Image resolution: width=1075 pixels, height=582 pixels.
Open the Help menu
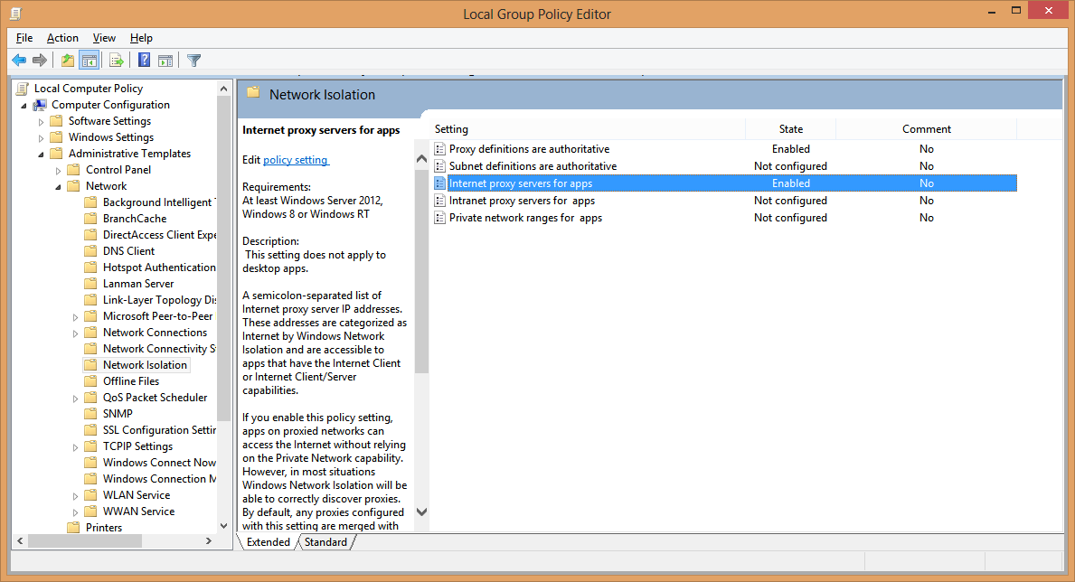[x=141, y=38]
